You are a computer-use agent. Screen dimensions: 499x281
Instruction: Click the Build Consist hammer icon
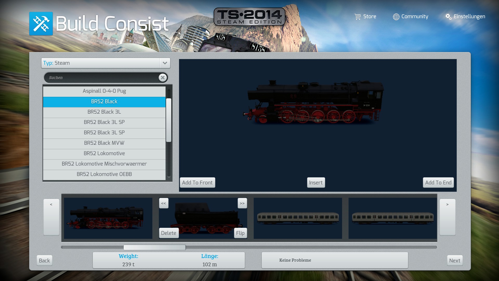click(x=41, y=23)
